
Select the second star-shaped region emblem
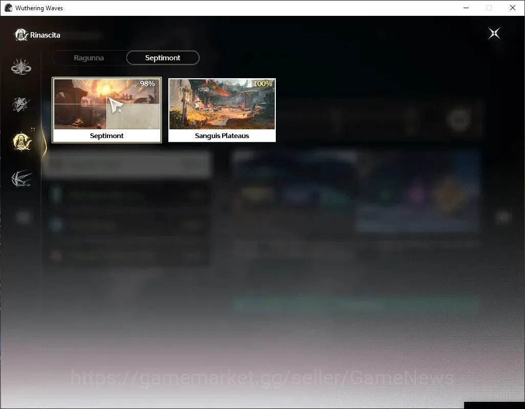coord(21,104)
